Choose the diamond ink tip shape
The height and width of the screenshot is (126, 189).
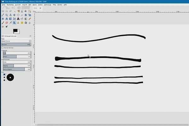click(4, 80)
